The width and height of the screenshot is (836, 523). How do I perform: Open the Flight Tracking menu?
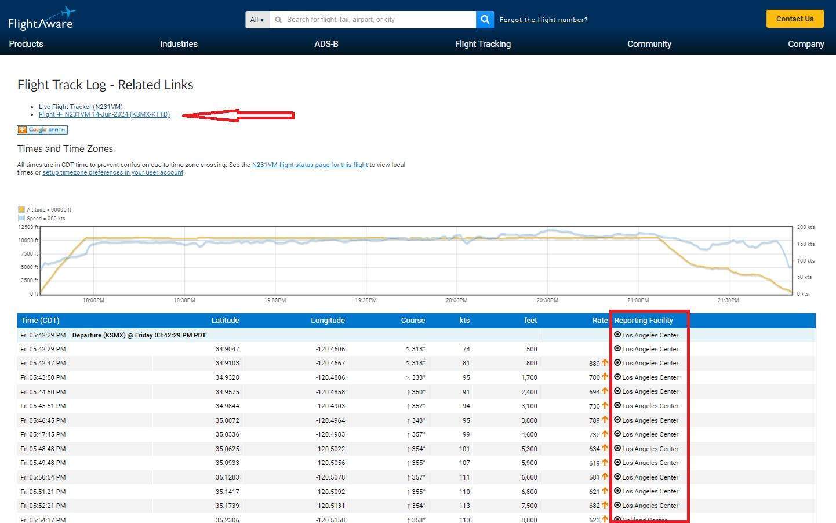tap(483, 44)
